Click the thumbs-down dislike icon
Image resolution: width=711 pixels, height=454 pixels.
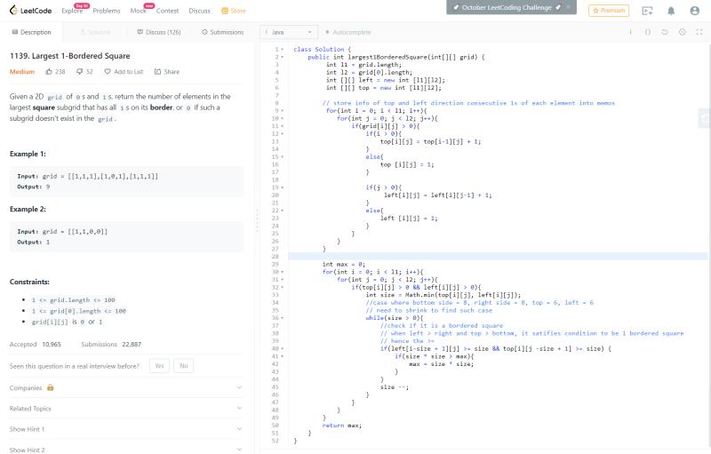tap(77, 72)
